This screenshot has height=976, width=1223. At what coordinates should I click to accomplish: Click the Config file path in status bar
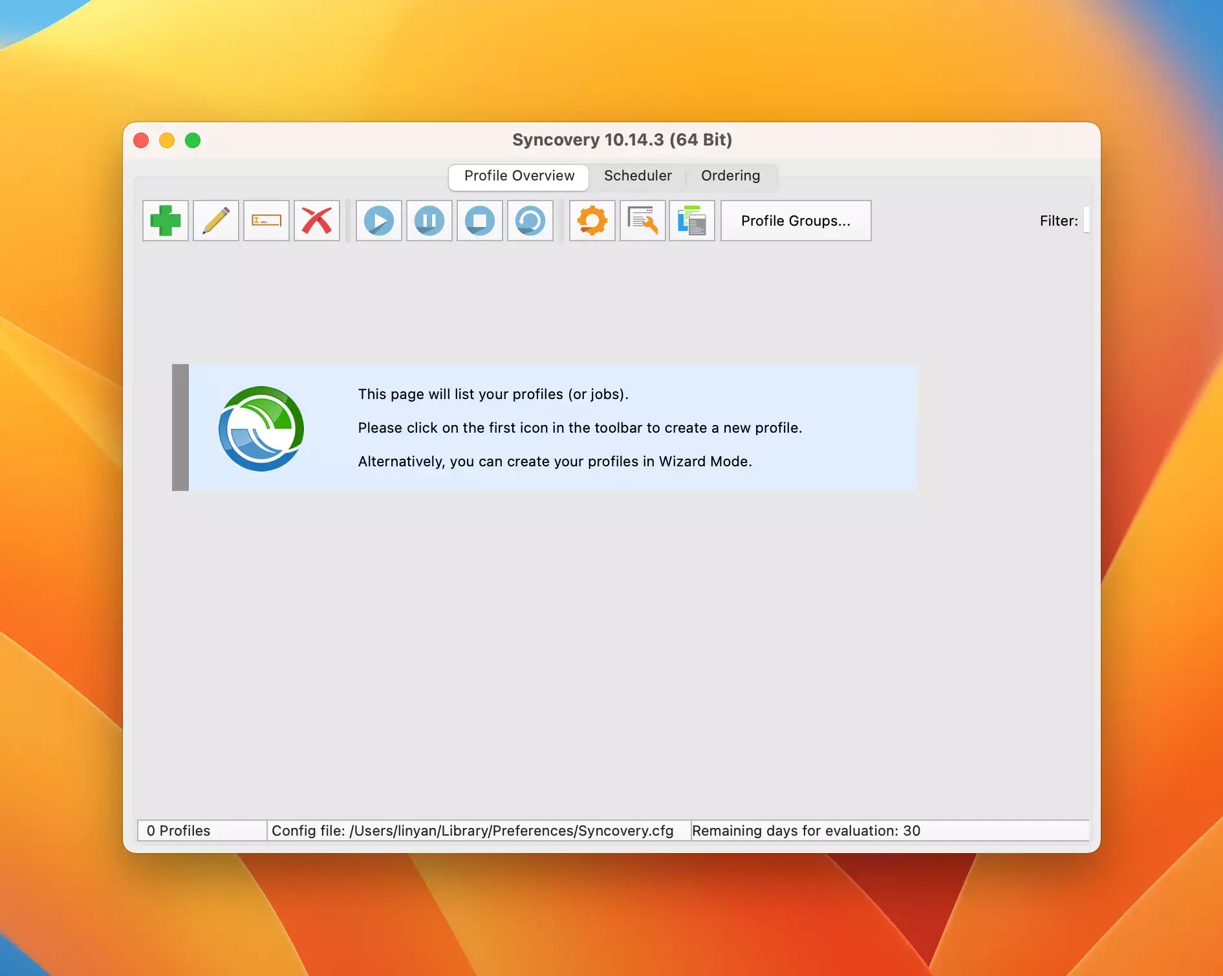click(472, 830)
